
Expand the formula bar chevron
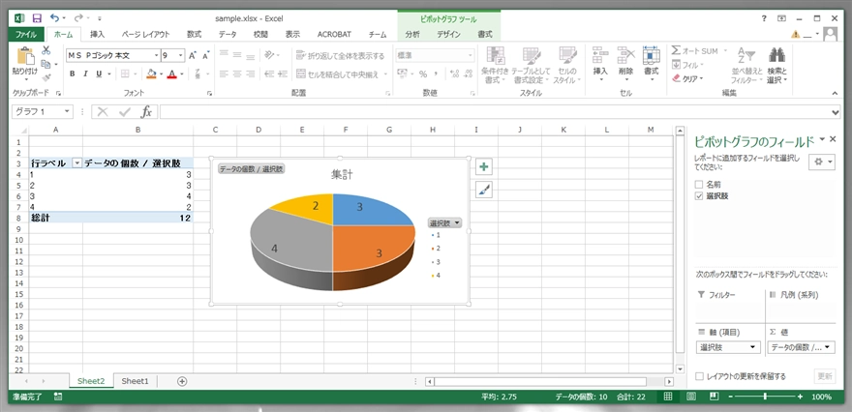click(x=836, y=112)
